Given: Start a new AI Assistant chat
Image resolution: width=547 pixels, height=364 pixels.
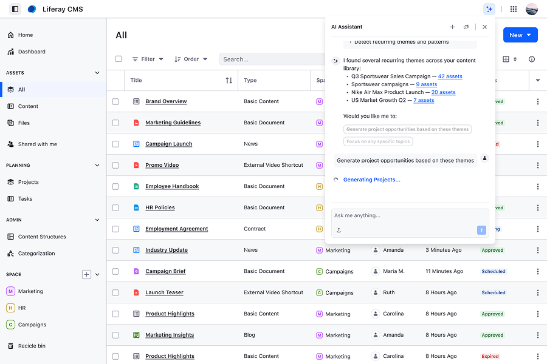Looking at the screenshot, I should click(452, 27).
